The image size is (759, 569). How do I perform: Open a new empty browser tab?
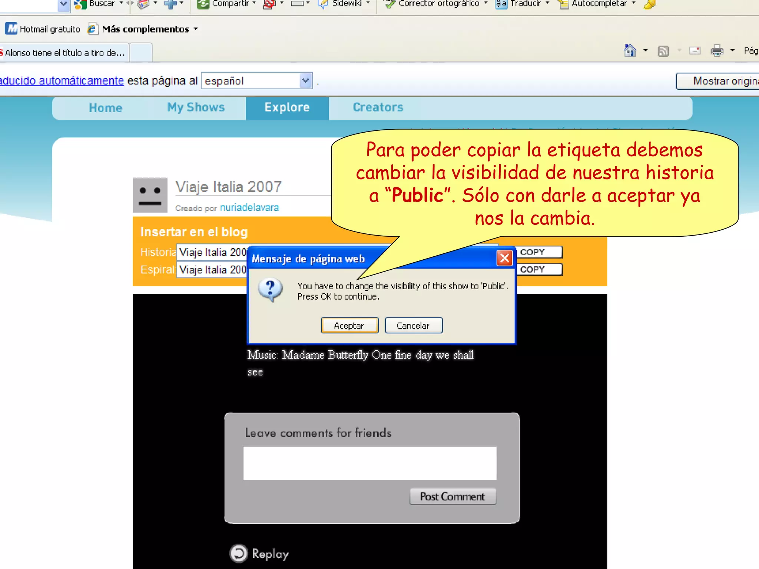[141, 53]
